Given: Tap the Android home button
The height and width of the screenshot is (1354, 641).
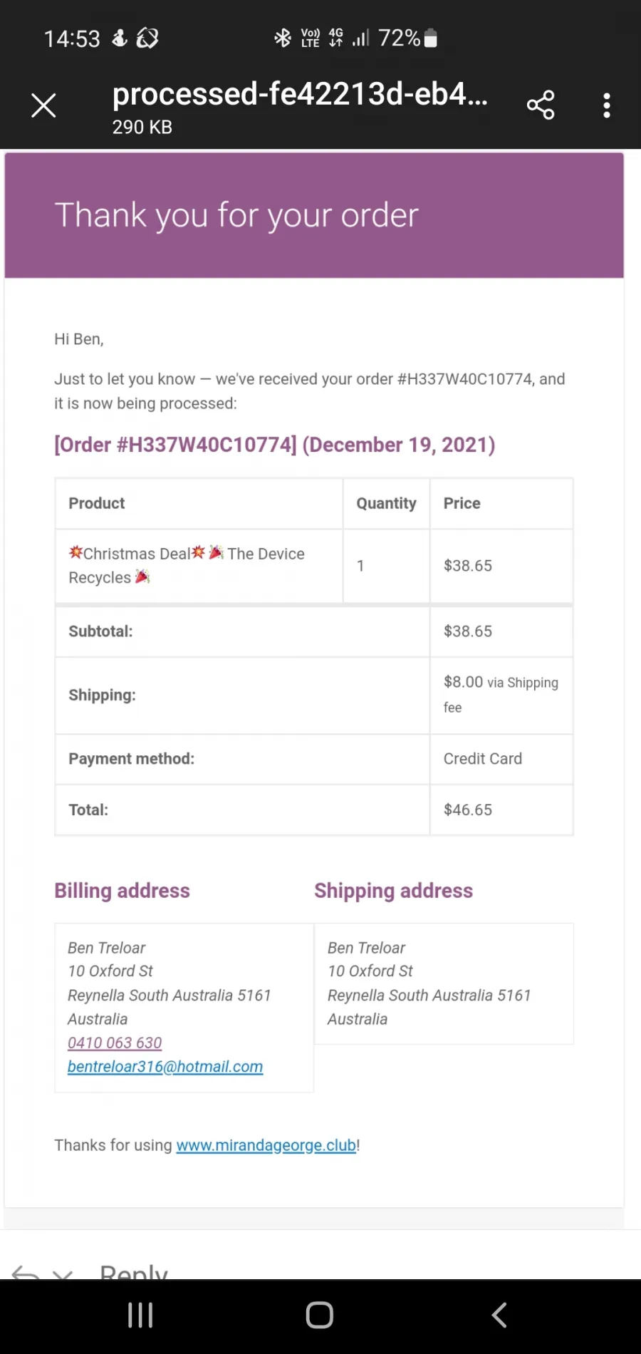Looking at the screenshot, I should tap(320, 1315).
